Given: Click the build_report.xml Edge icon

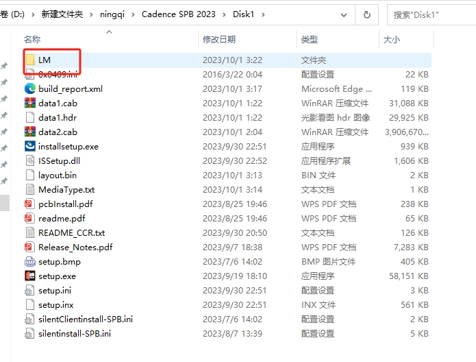Looking at the screenshot, I should point(30,88).
